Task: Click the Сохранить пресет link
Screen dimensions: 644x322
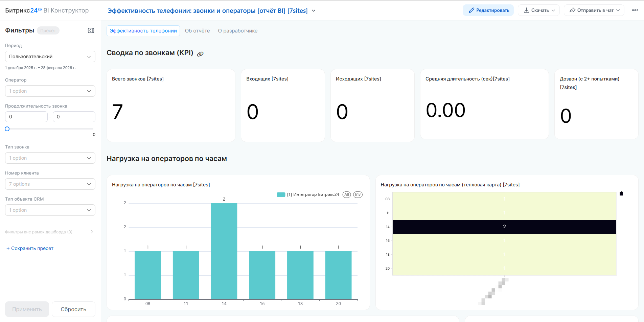Action: [30, 248]
